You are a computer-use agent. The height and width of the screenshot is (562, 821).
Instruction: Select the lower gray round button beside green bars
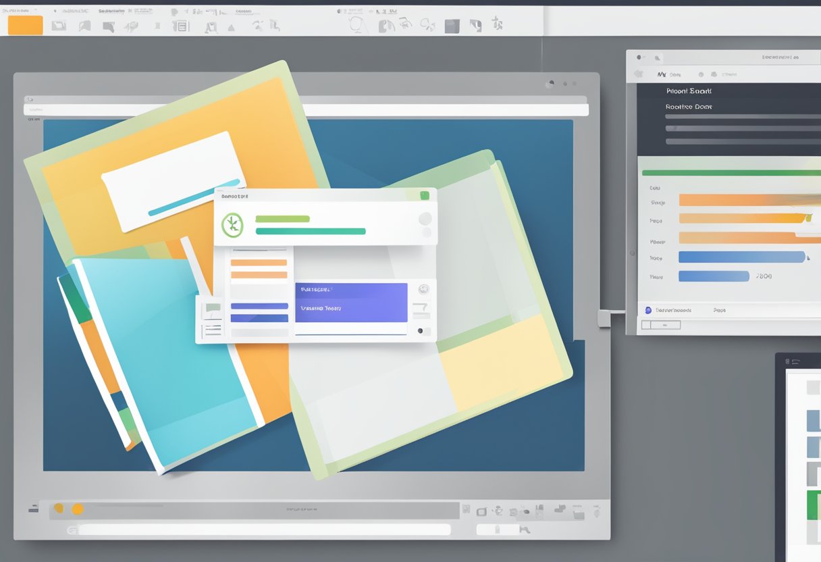pos(426,232)
